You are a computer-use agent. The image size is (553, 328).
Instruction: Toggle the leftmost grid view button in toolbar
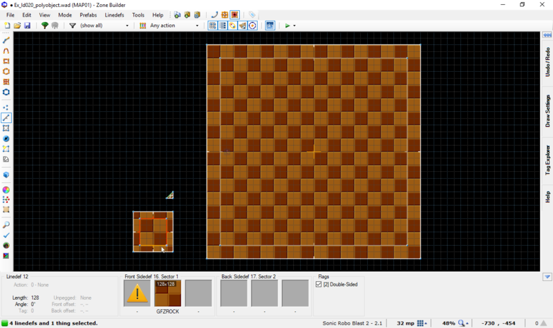(x=213, y=26)
